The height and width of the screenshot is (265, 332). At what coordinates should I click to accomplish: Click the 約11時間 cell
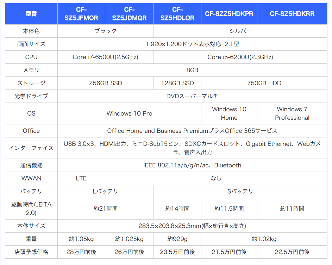[x=292, y=209]
